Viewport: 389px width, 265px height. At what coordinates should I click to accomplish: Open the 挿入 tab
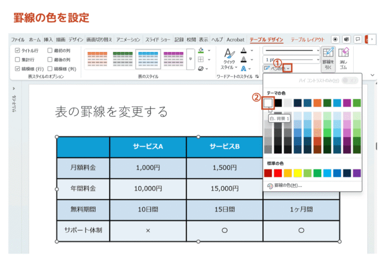point(48,39)
